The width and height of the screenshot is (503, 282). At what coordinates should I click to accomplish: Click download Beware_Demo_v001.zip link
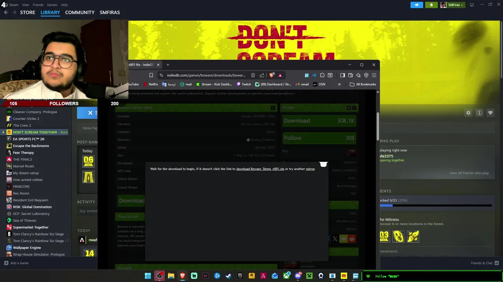(x=260, y=169)
